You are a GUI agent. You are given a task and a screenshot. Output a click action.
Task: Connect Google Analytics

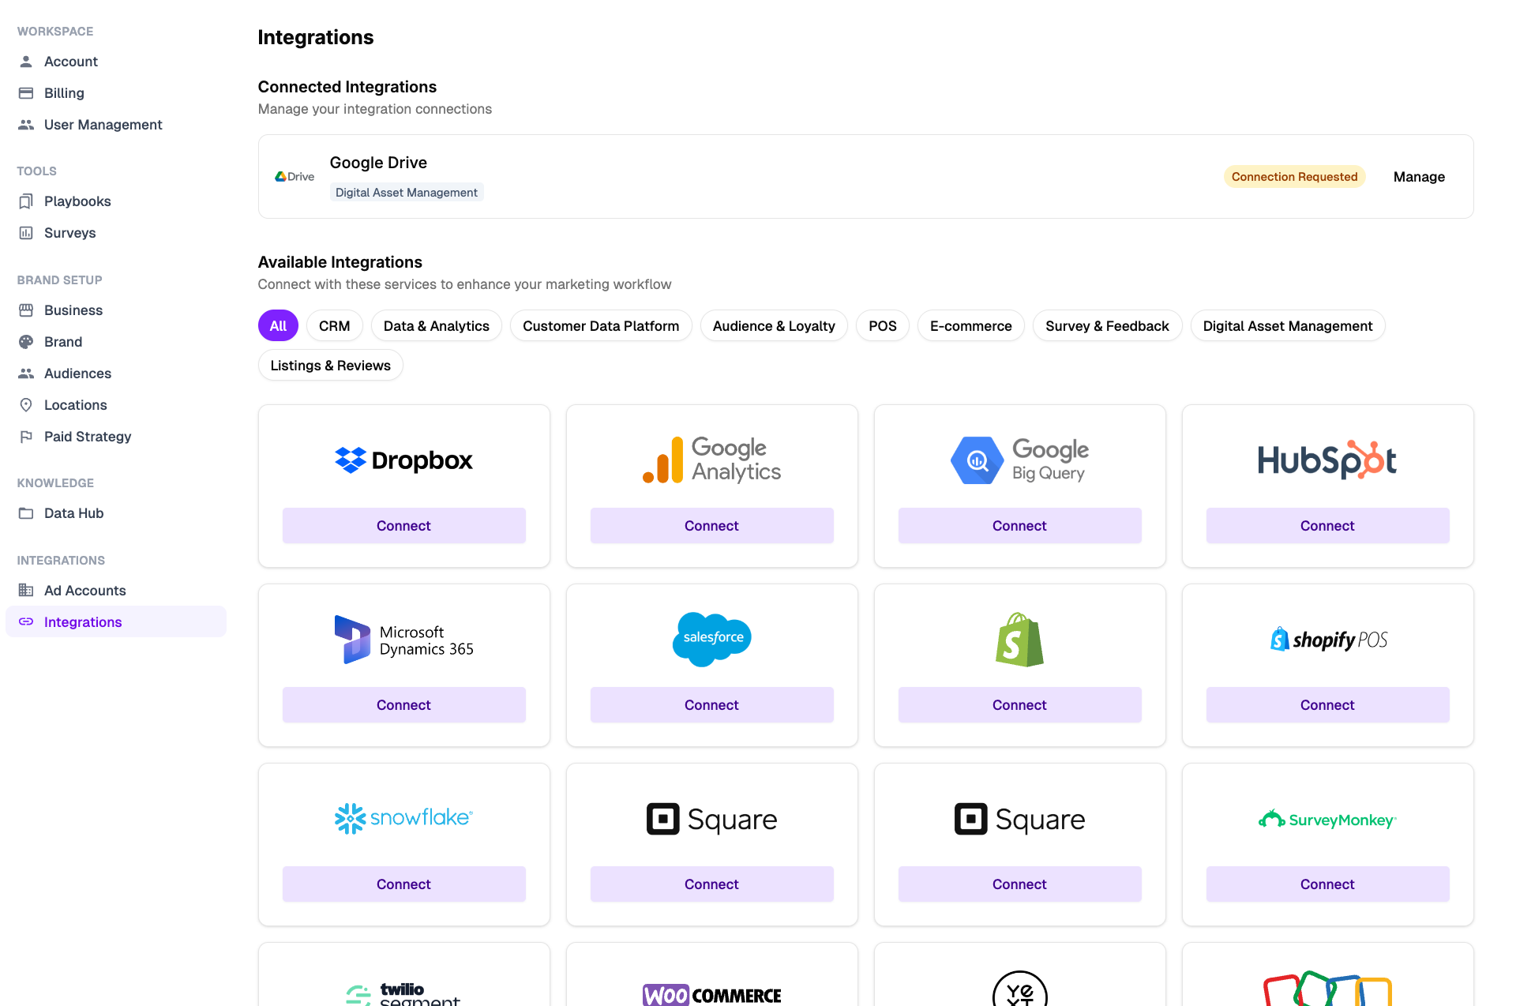click(711, 526)
